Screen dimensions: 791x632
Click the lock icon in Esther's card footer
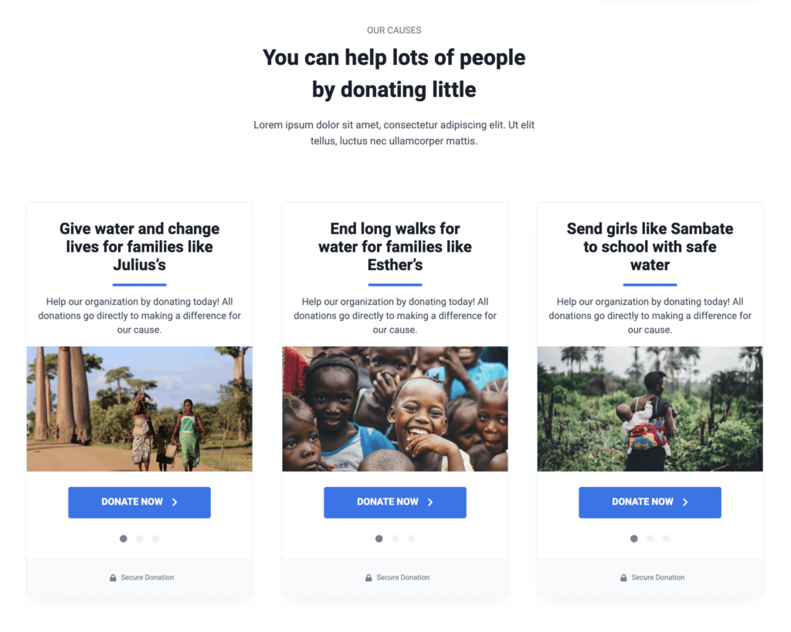click(368, 577)
